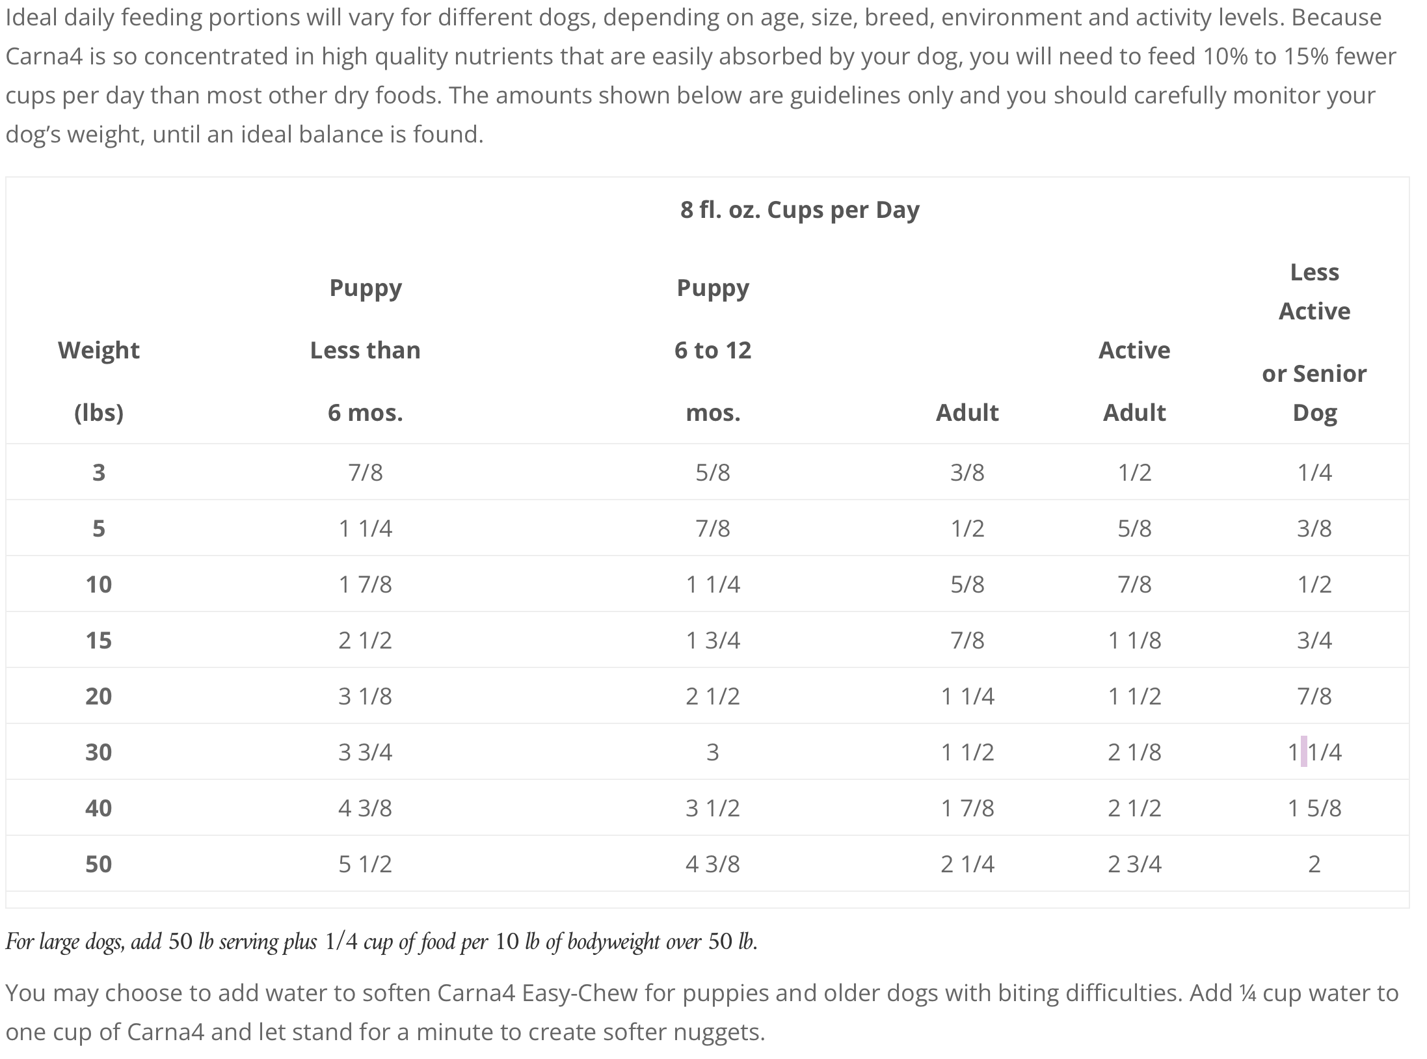Select the 50 lb weight row label

(x=99, y=864)
